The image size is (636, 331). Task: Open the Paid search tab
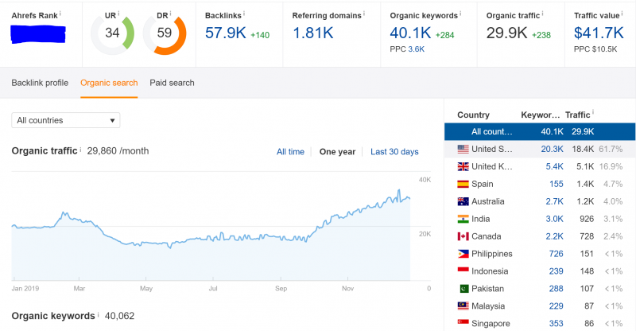172,83
